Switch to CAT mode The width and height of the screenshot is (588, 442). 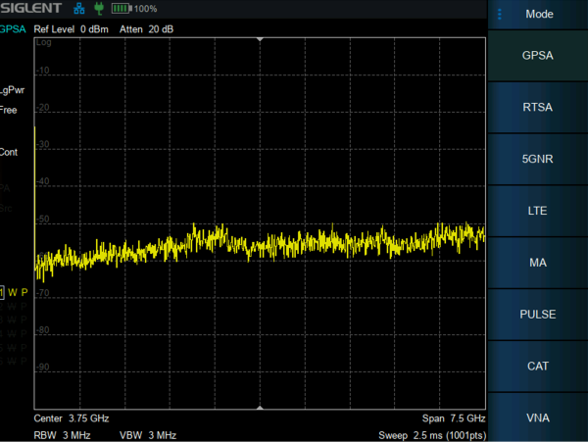(538, 367)
